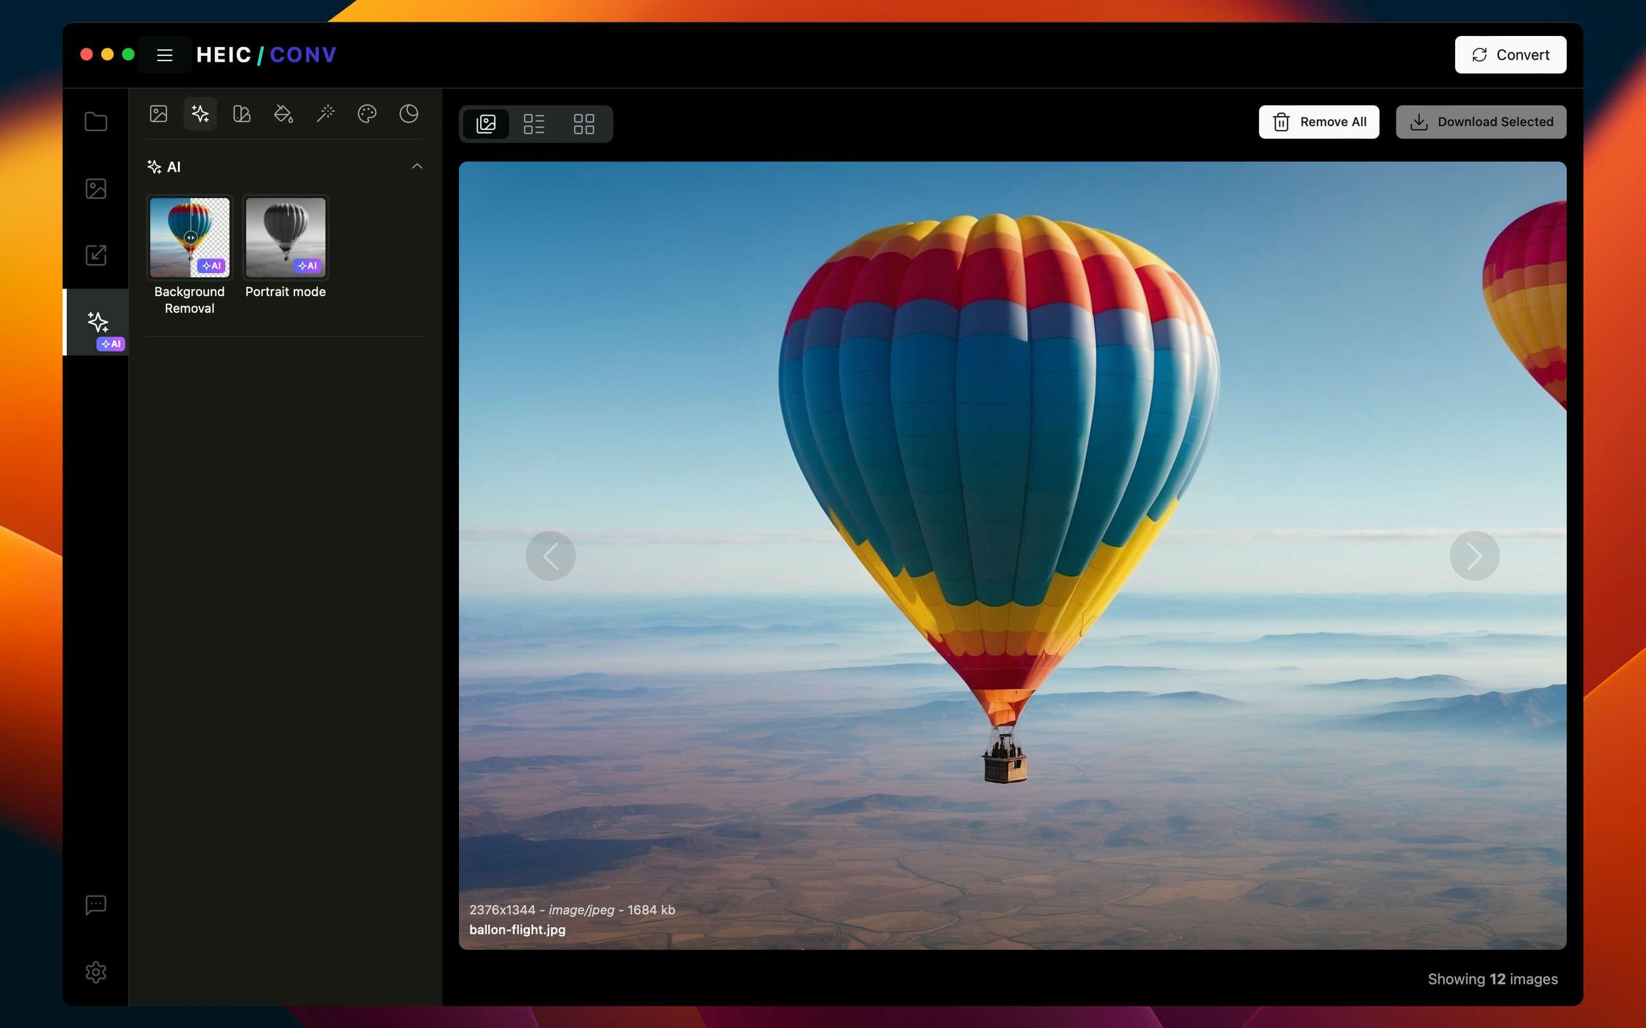Click the ballon-flight.jpg thumbnail
This screenshot has width=1646, height=1028.
(x=1012, y=556)
